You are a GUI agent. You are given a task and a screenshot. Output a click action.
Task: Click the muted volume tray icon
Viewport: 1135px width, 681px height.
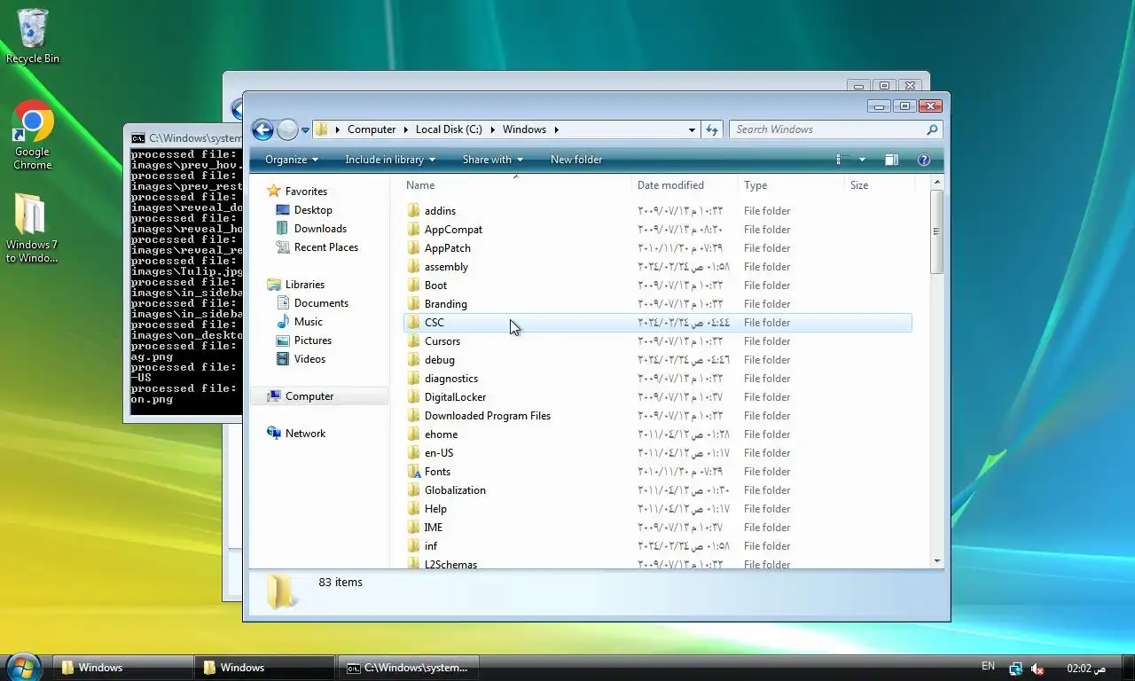point(1037,669)
